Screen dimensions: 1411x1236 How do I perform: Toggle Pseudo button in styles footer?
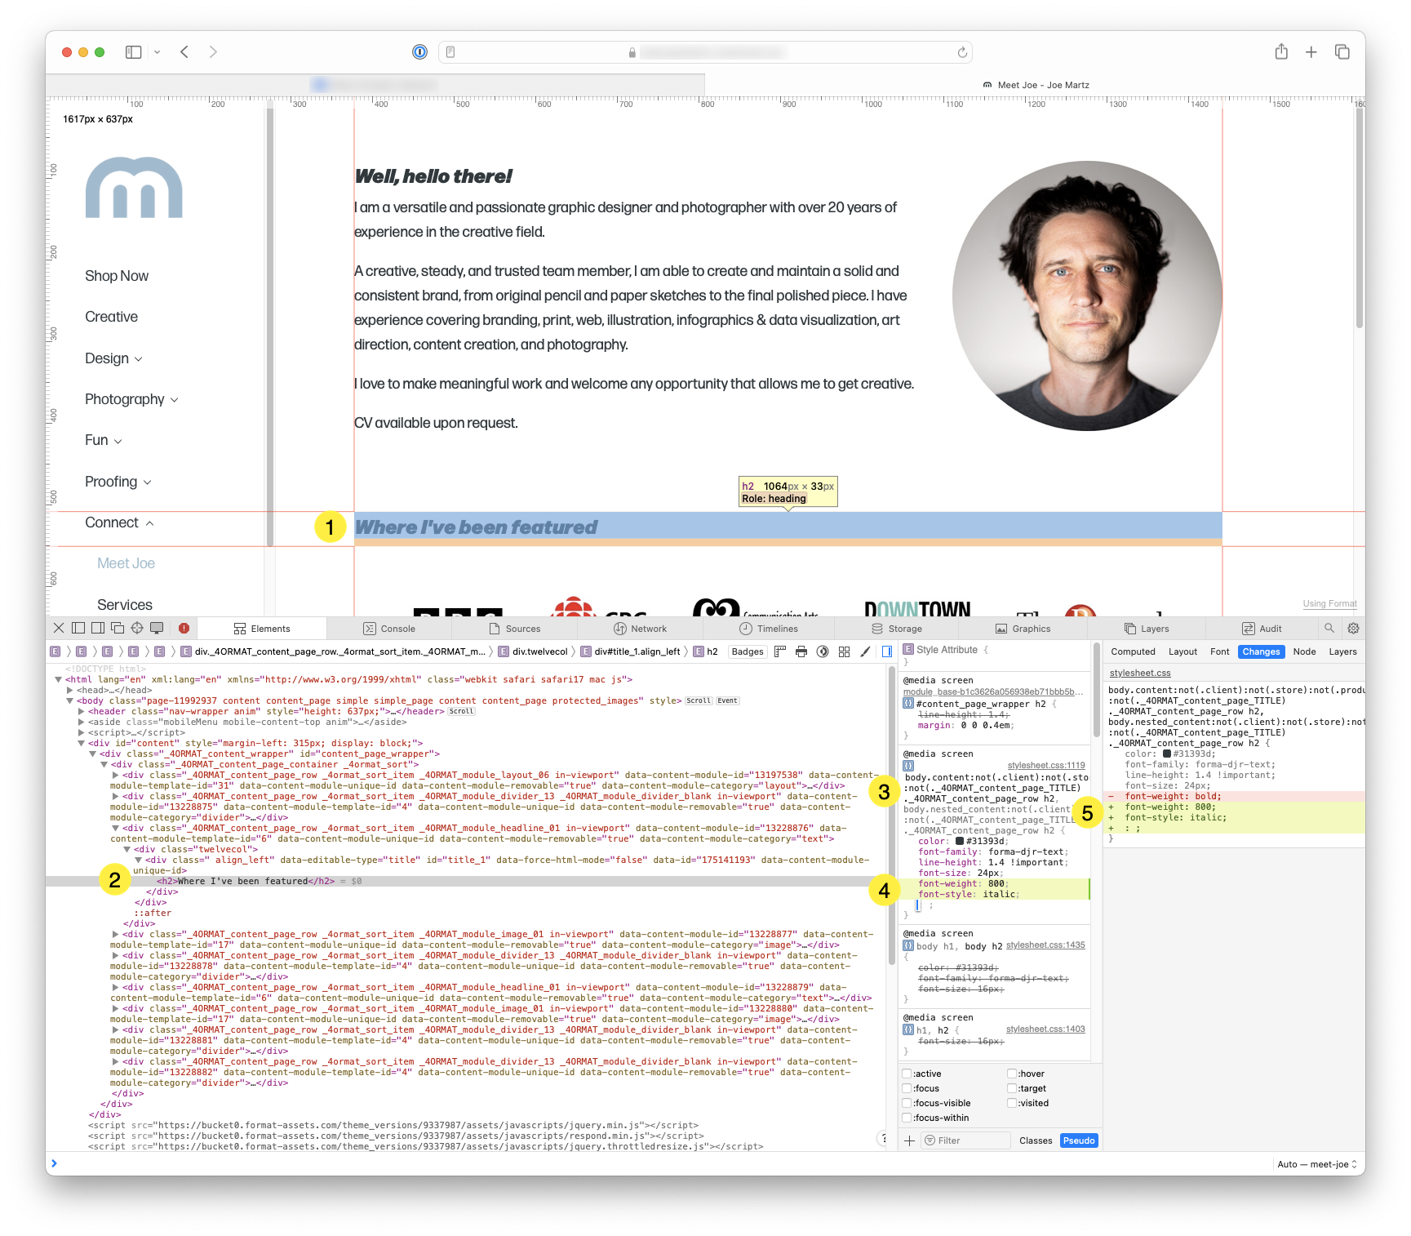coord(1079,1140)
